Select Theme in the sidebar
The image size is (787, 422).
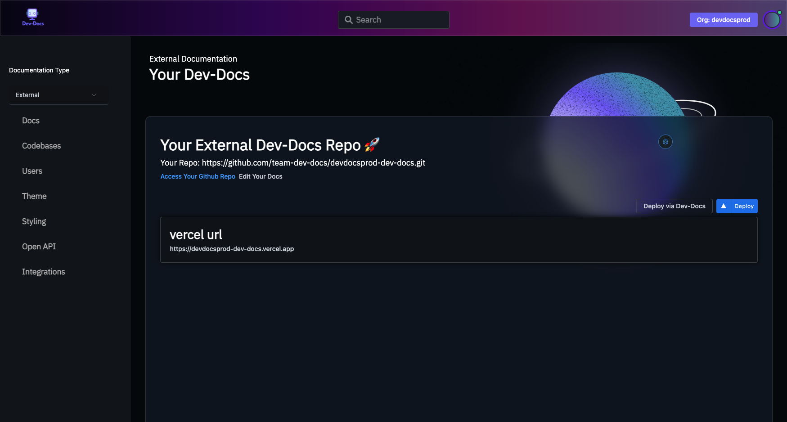34,196
